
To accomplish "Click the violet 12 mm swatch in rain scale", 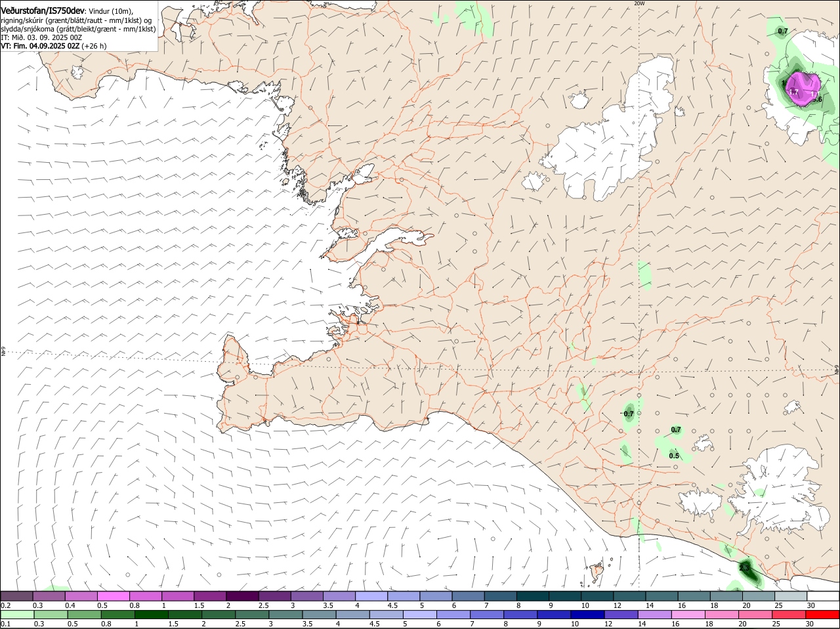I will (x=621, y=615).
